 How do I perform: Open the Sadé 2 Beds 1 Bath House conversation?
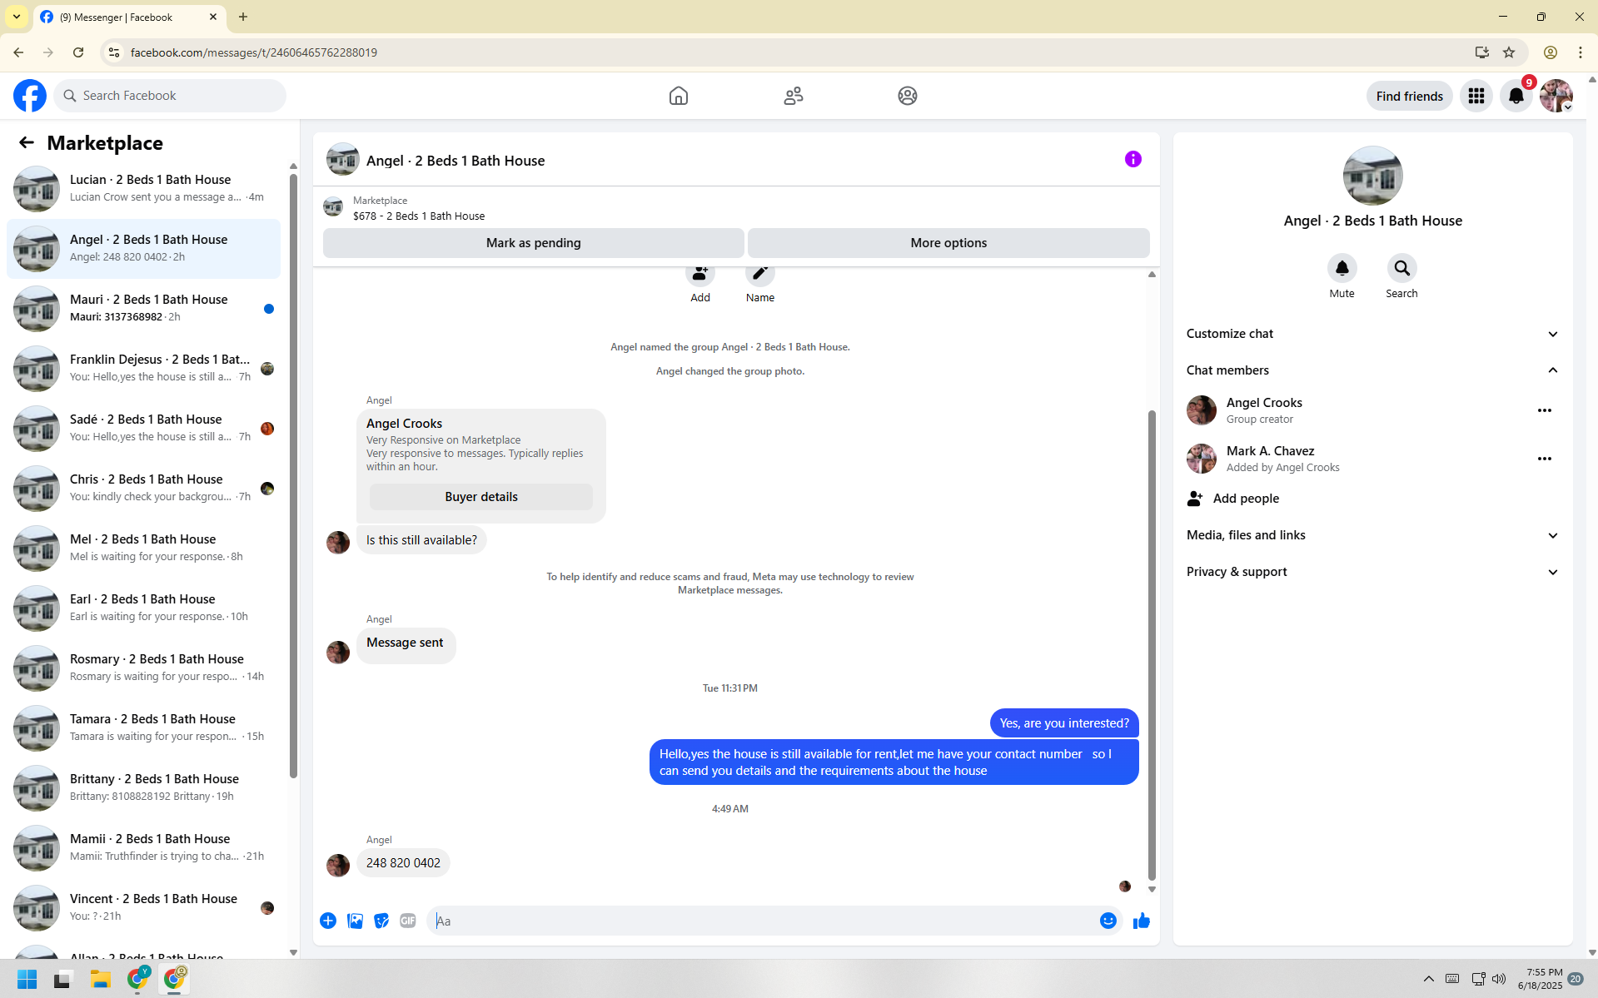(144, 429)
